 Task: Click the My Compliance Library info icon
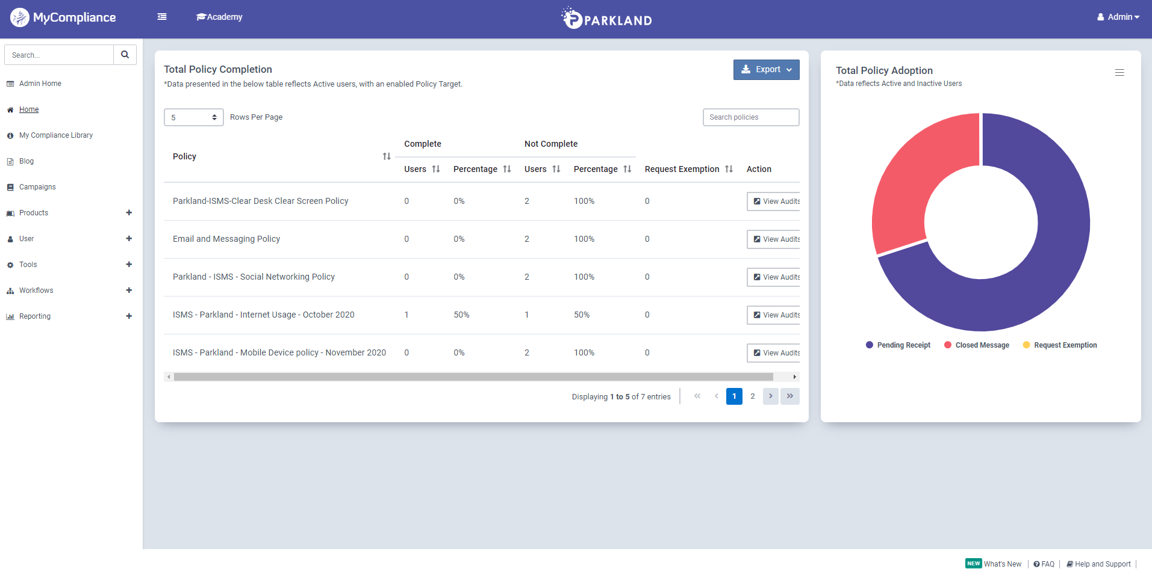(10, 136)
